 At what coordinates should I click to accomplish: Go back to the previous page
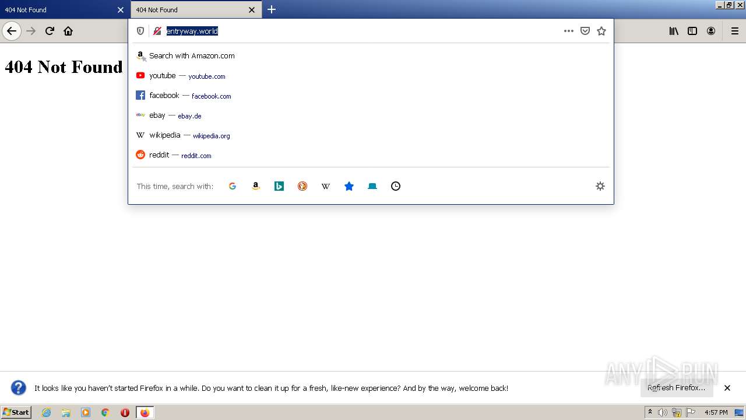coord(12,31)
